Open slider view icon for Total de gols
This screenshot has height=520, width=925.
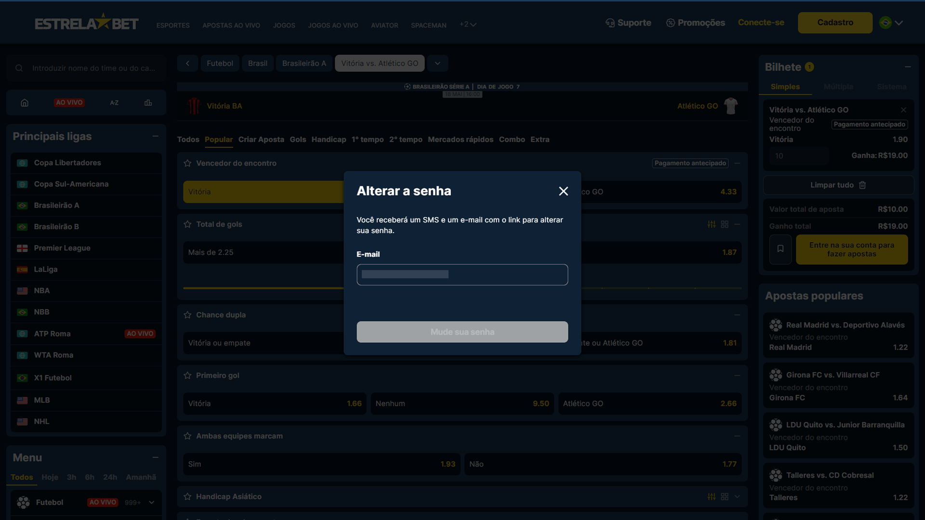[712, 224]
